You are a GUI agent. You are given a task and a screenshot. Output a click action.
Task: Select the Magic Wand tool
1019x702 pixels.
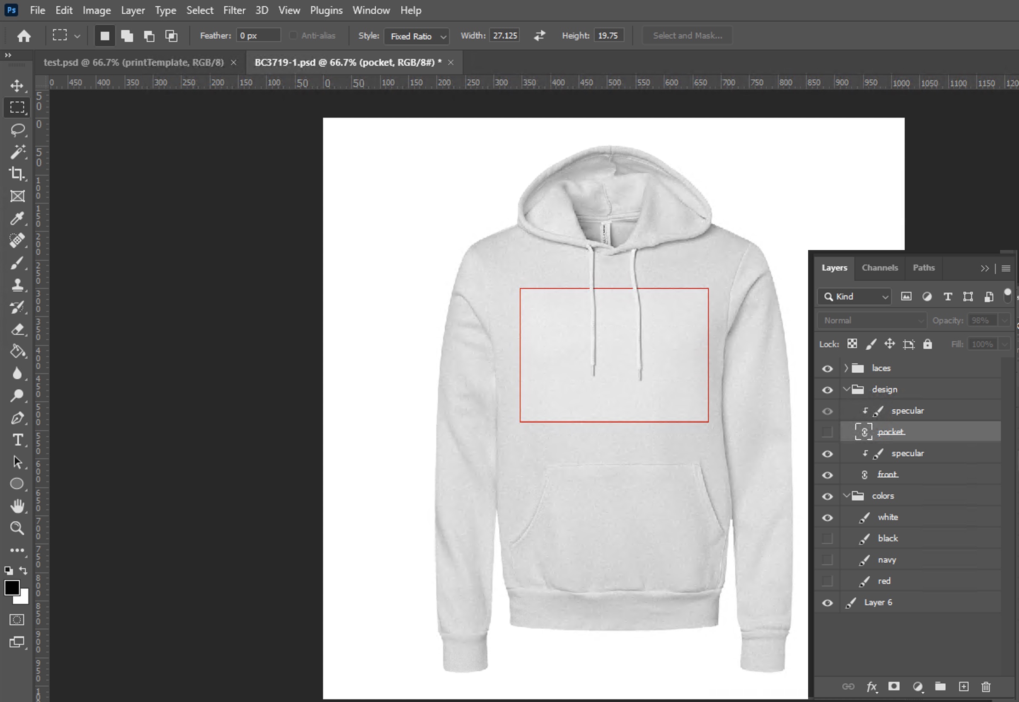pos(17,152)
